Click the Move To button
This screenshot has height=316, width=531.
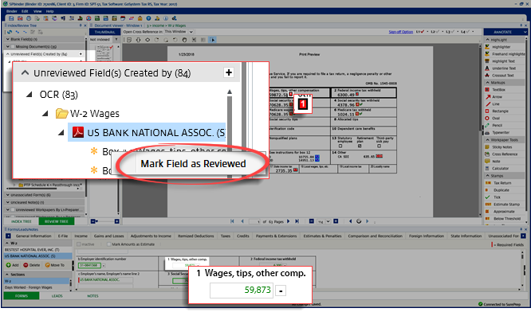click(54, 265)
